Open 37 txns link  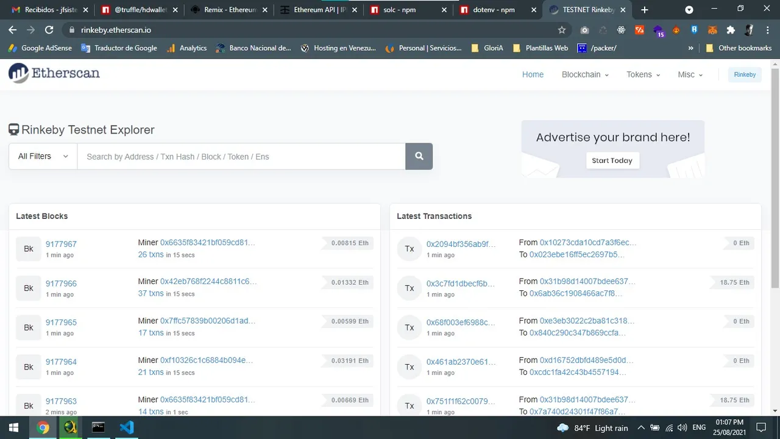coord(151,293)
